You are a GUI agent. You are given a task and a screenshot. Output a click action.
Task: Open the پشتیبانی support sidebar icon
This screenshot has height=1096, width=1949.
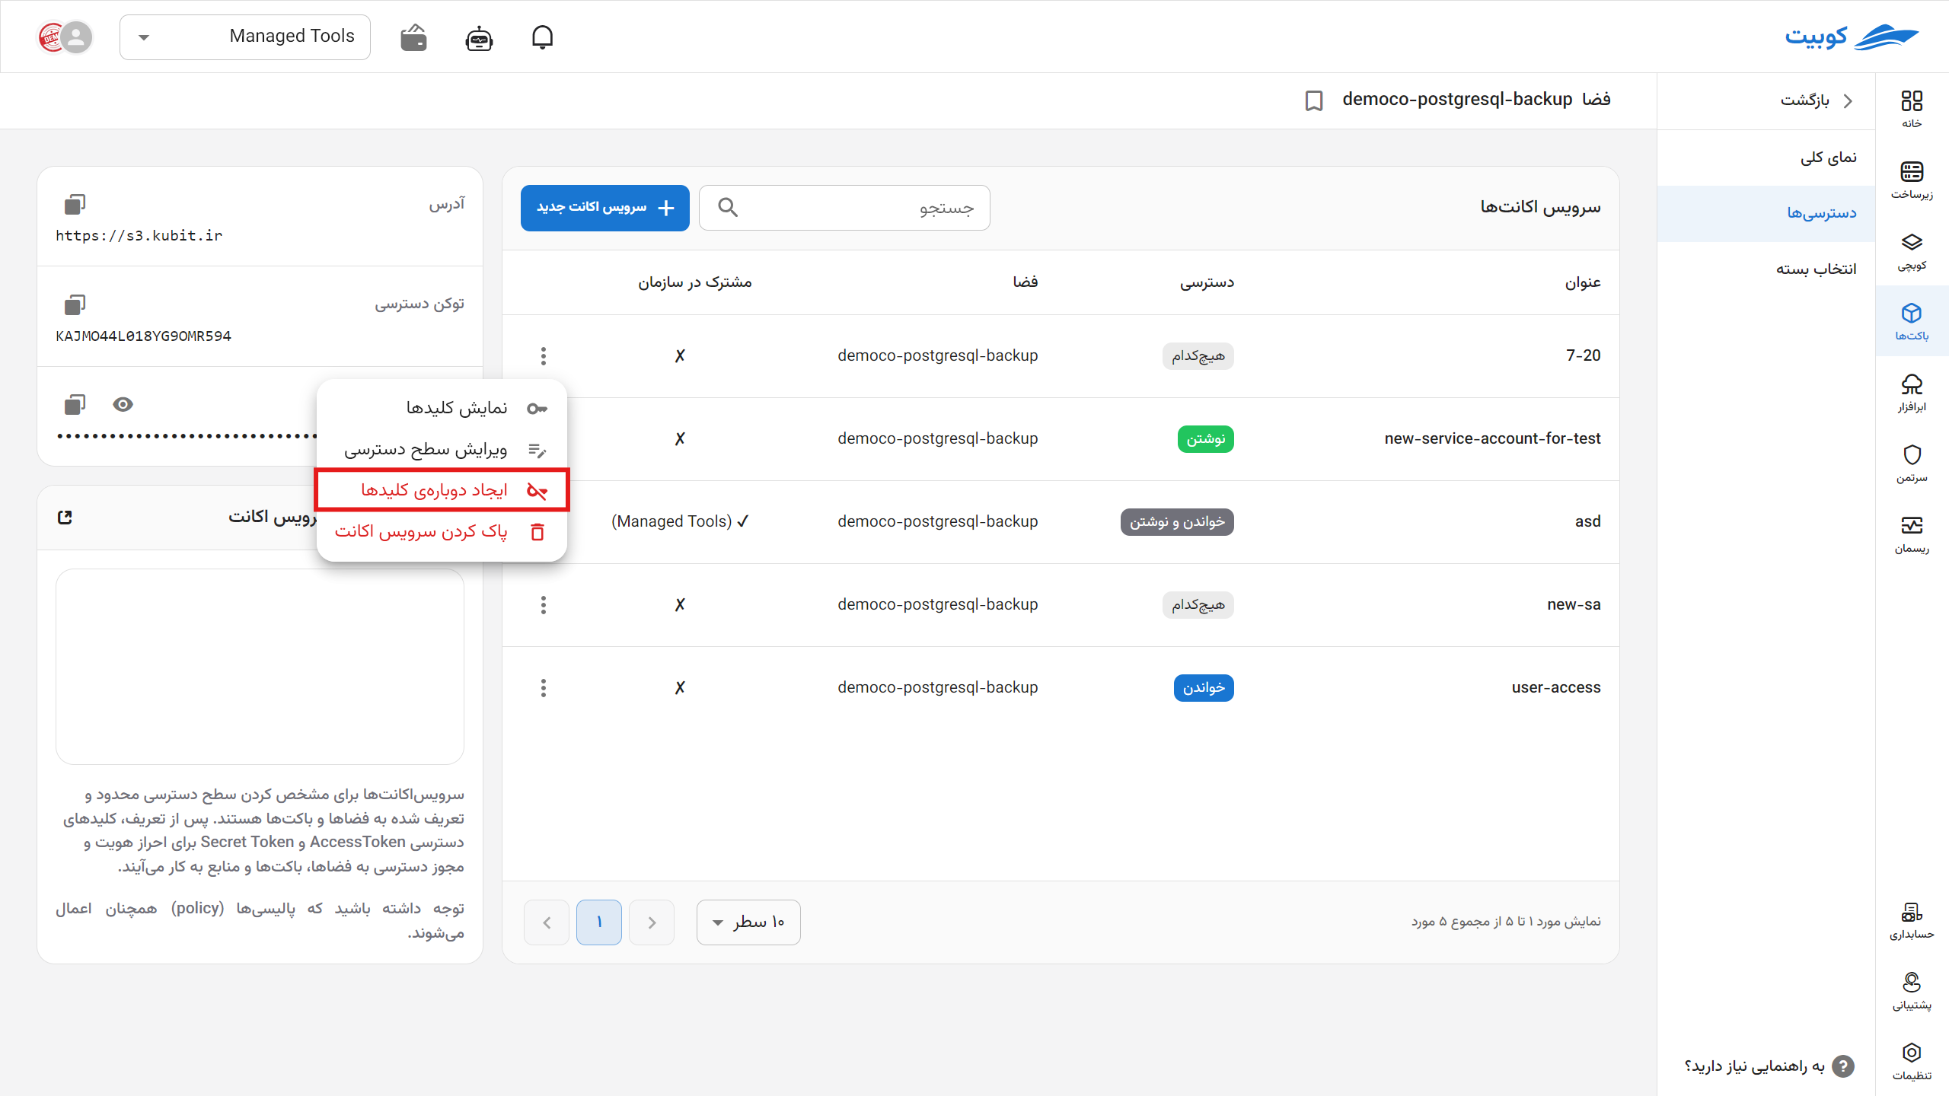click(x=1911, y=990)
